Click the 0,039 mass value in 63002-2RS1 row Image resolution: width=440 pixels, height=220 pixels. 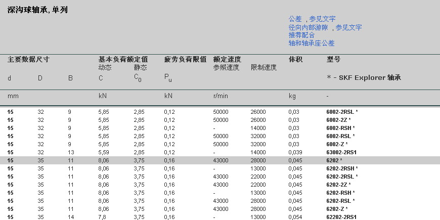(295, 152)
